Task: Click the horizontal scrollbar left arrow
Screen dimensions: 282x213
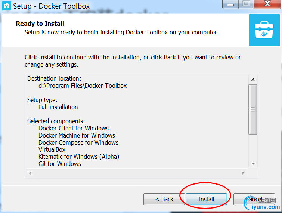Action: (30, 173)
